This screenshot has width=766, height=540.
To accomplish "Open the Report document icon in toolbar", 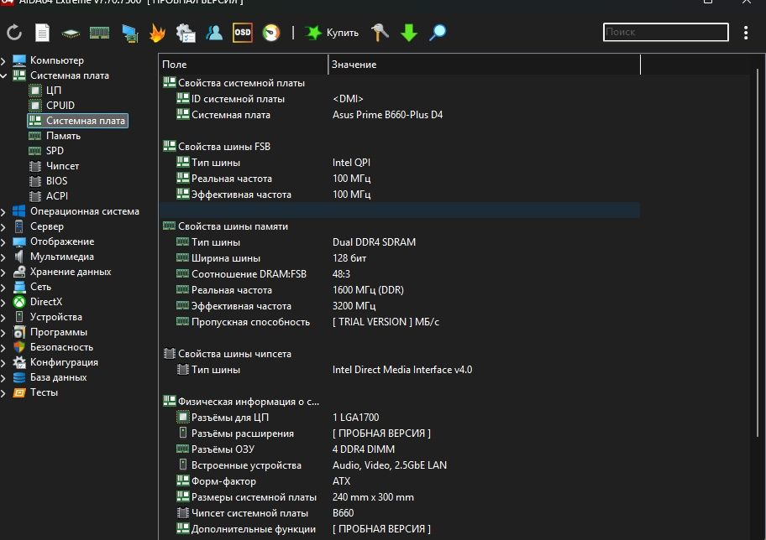I will pyautogui.click(x=43, y=33).
